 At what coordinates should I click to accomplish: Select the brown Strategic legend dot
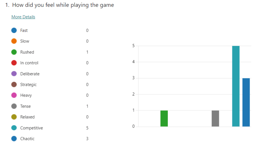pyautogui.click(x=14, y=85)
